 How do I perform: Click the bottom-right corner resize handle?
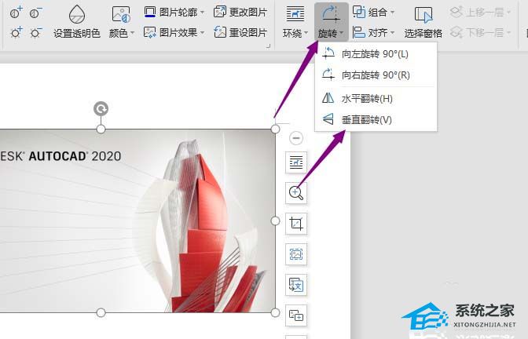(275, 312)
